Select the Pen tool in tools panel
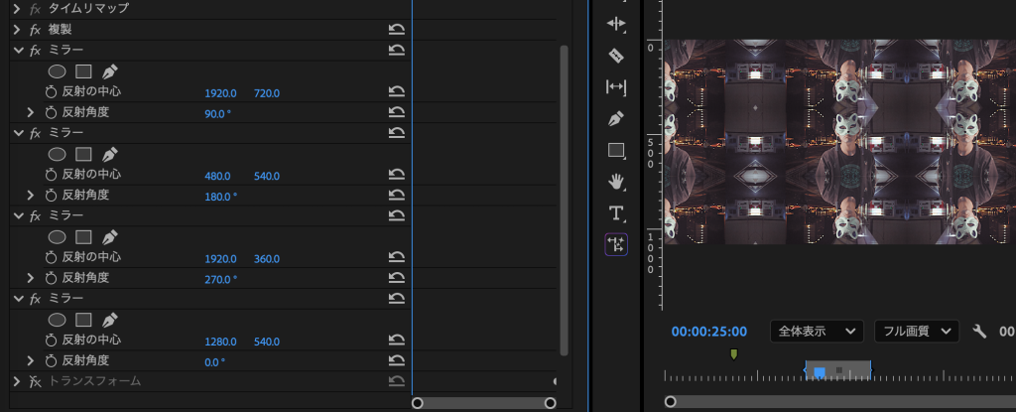Screen dimensions: 1016x412 616,118
